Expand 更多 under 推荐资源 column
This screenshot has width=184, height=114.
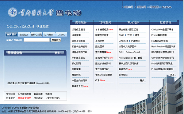(x=173, y=75)
